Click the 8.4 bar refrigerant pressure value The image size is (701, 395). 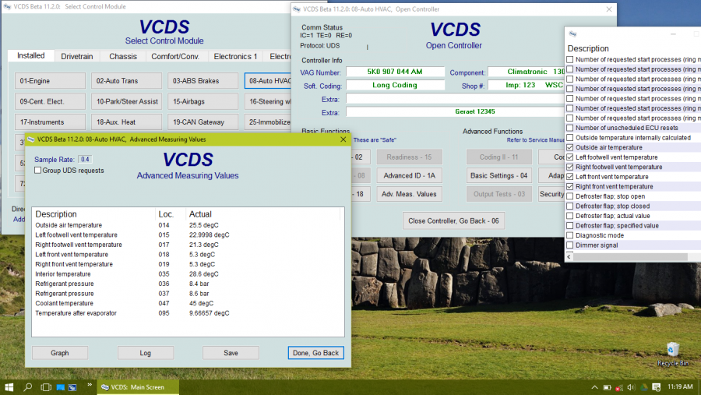(x=199, y=284)
